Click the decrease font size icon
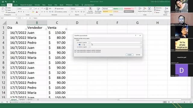 (38, 9)
